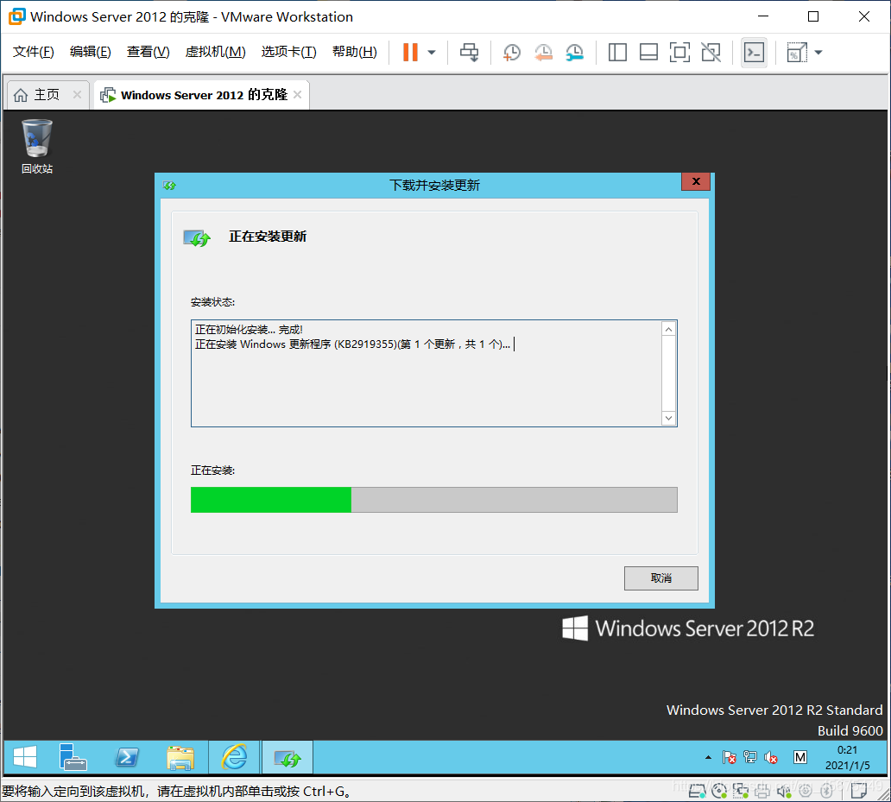This screenshot has height=802, width=891.
Task: Open the 虚拟机(M) menu
Action: 215,51
